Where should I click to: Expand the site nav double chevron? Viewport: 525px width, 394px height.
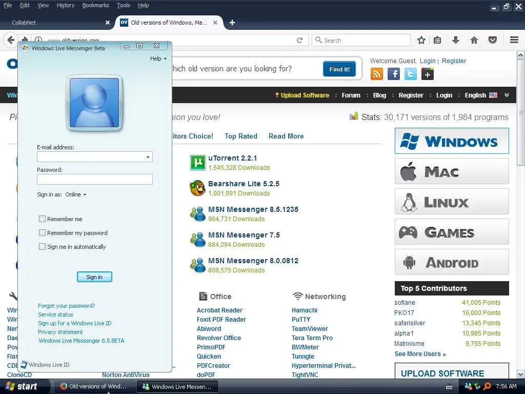[x=507, y=95]
